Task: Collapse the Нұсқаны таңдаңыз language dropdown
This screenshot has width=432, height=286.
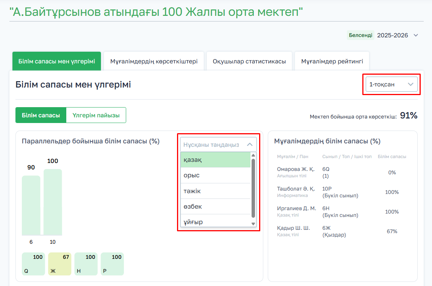Action: 249,145
